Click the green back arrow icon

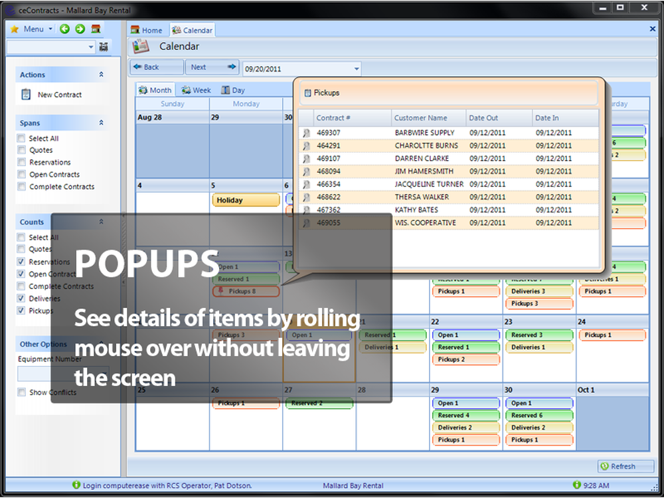coord(64,29)
